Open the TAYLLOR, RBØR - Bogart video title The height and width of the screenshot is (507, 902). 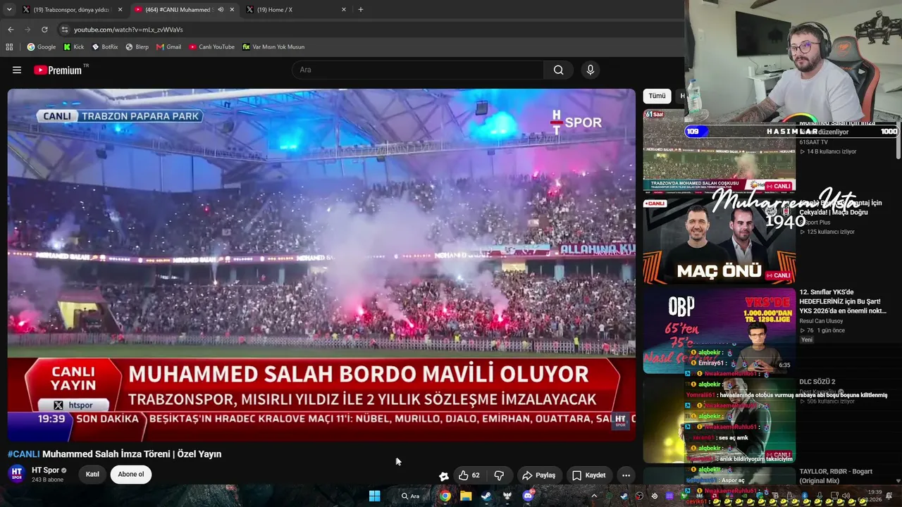pos(836,476)
